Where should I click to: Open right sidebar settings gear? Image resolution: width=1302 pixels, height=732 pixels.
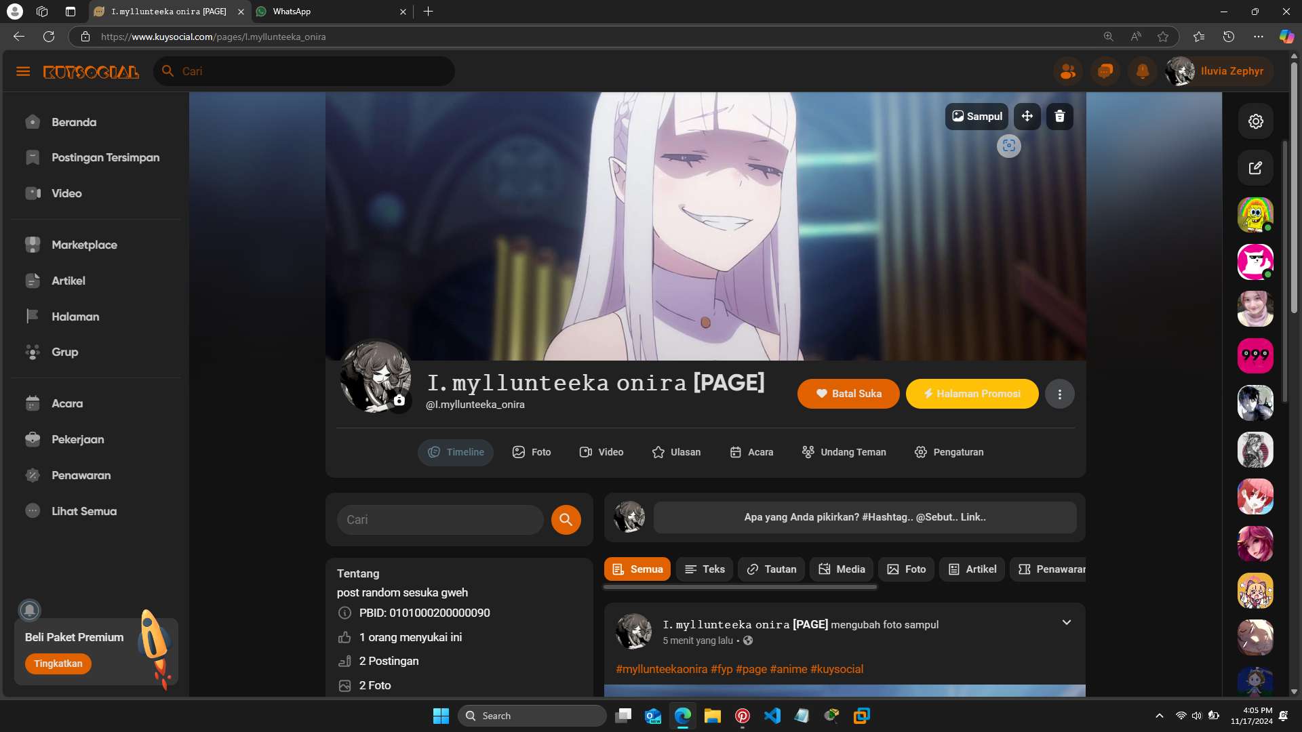[x=1256, y=121]
